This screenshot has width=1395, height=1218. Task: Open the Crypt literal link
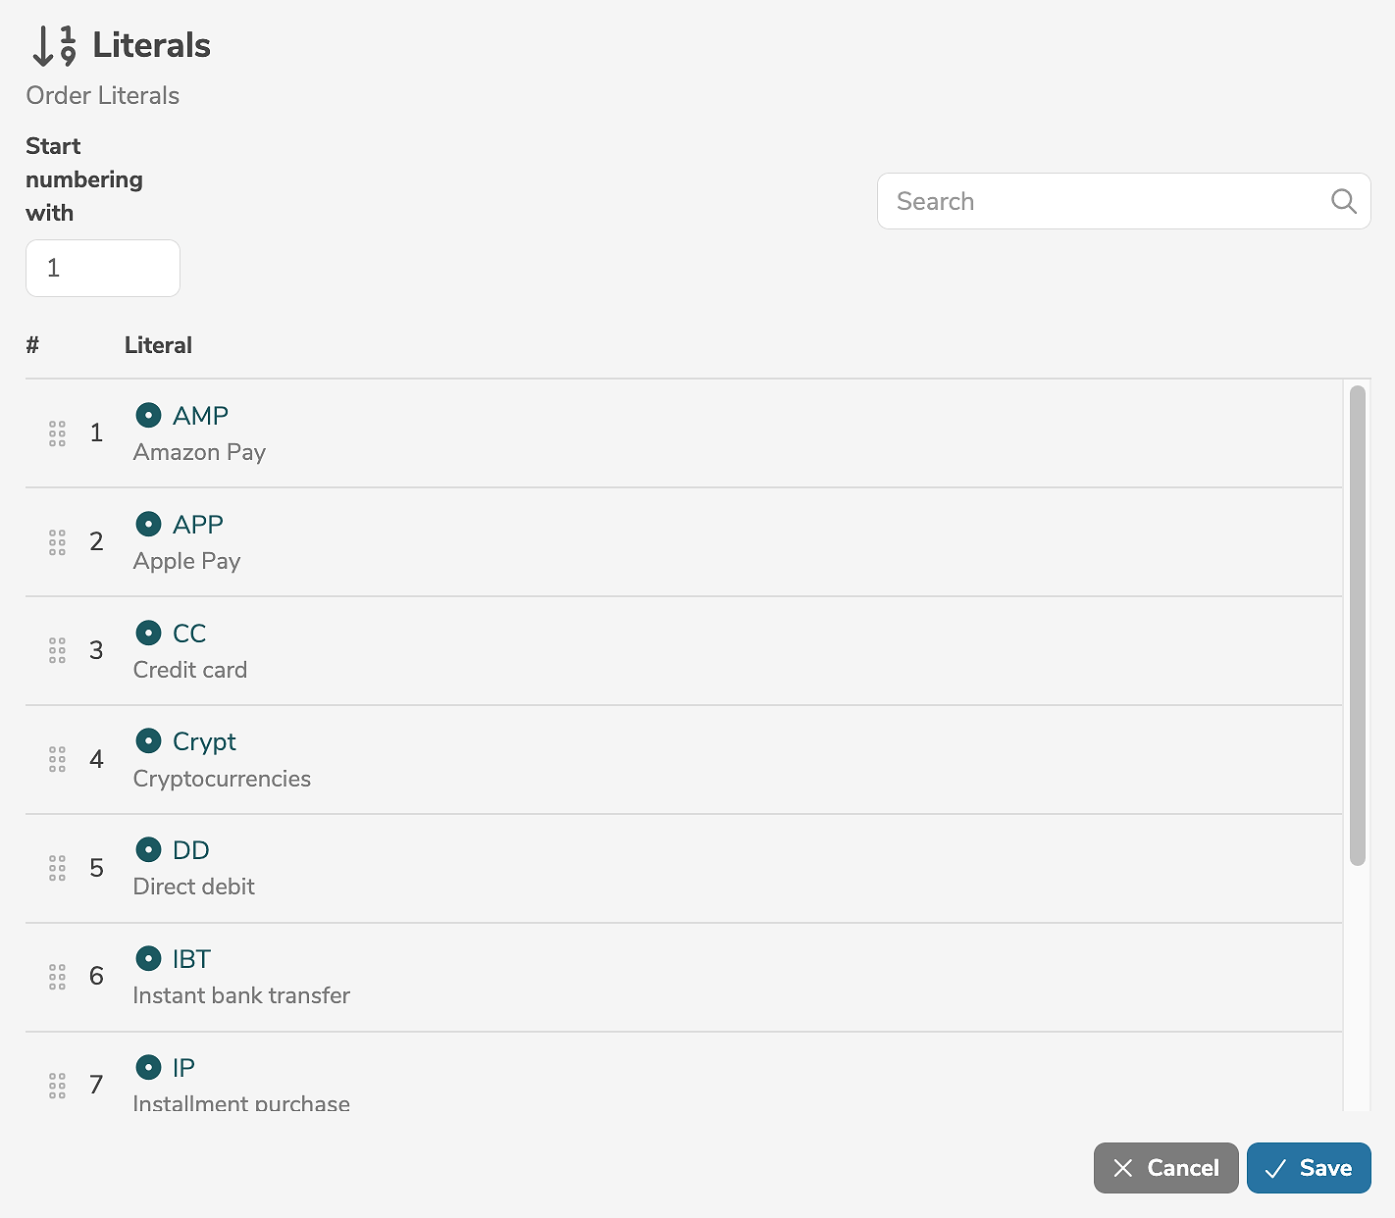(x=204, y=742)
